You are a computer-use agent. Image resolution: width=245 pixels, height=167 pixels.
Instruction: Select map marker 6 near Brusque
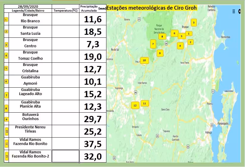[x=174, y=33]
